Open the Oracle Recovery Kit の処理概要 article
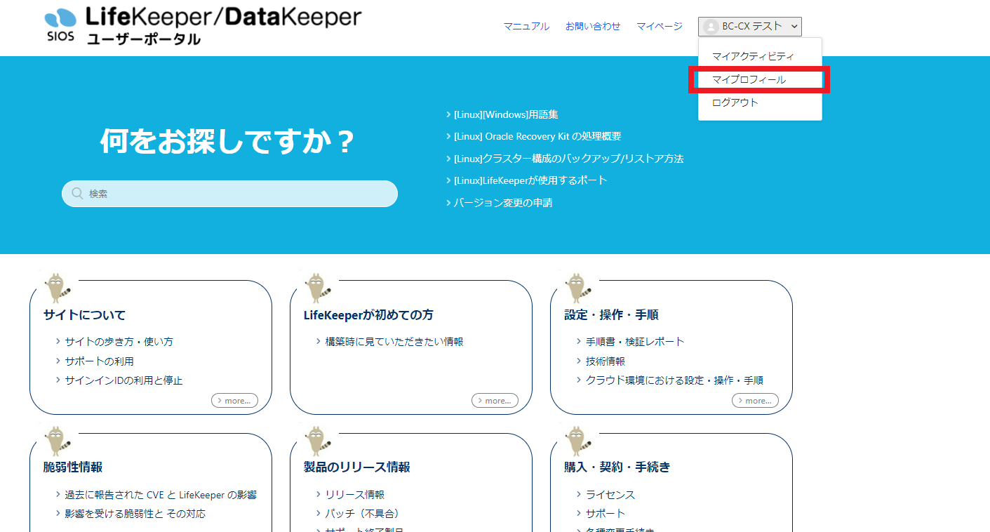The height and width of the screenshot is (532, 990). pos(537,136)
